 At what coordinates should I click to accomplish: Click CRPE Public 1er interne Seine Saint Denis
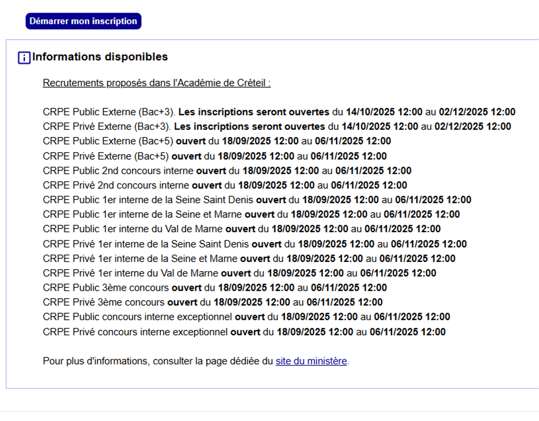[257, 200]
